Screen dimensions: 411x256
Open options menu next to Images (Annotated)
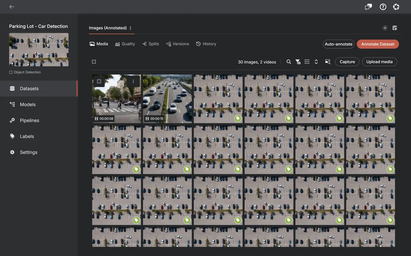point(130,28)
